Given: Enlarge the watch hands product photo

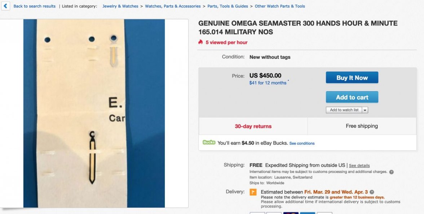Looking at the screenshot, I should click(94, 113).
